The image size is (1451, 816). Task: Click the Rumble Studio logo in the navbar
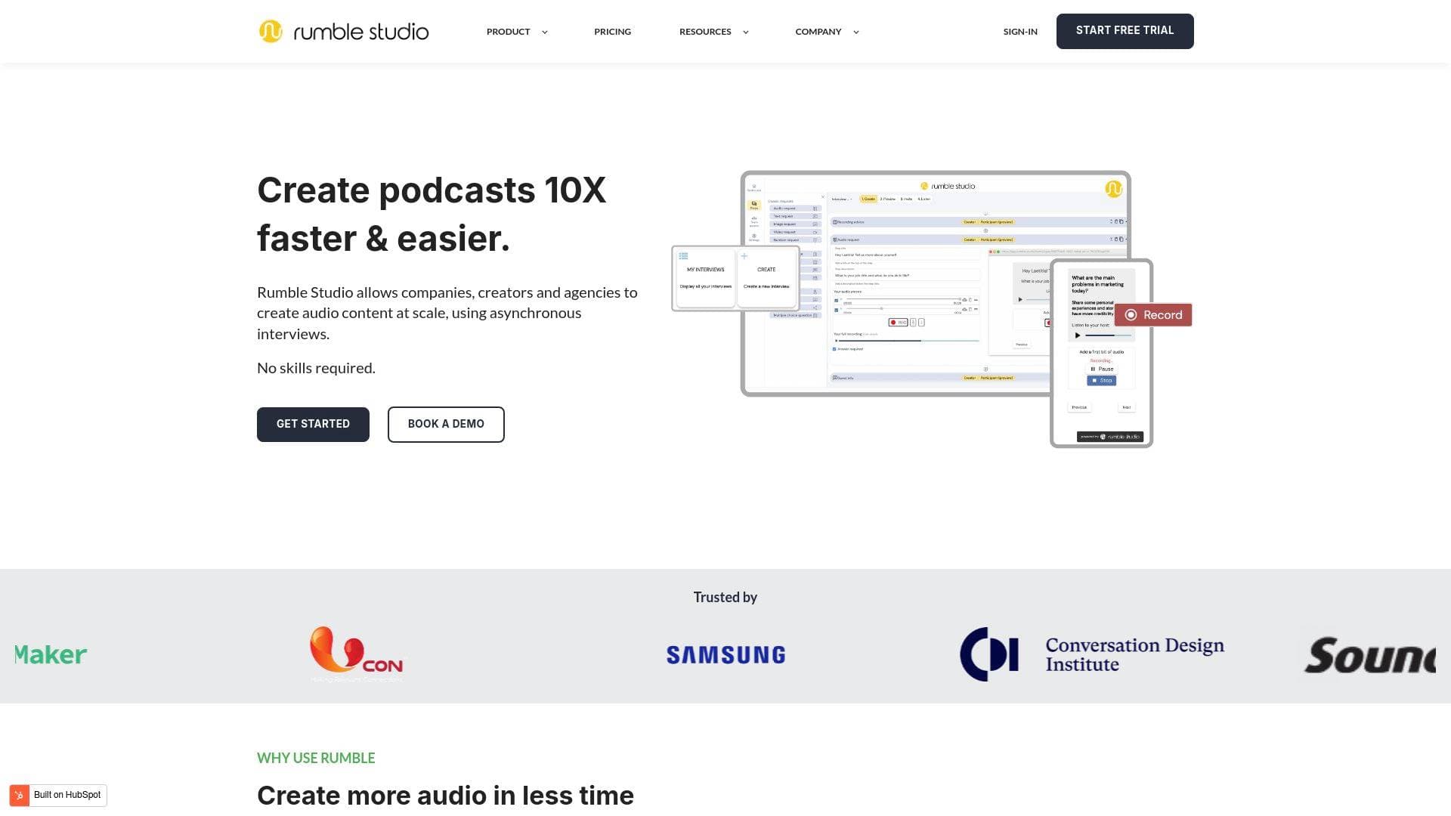pos(343,31)
